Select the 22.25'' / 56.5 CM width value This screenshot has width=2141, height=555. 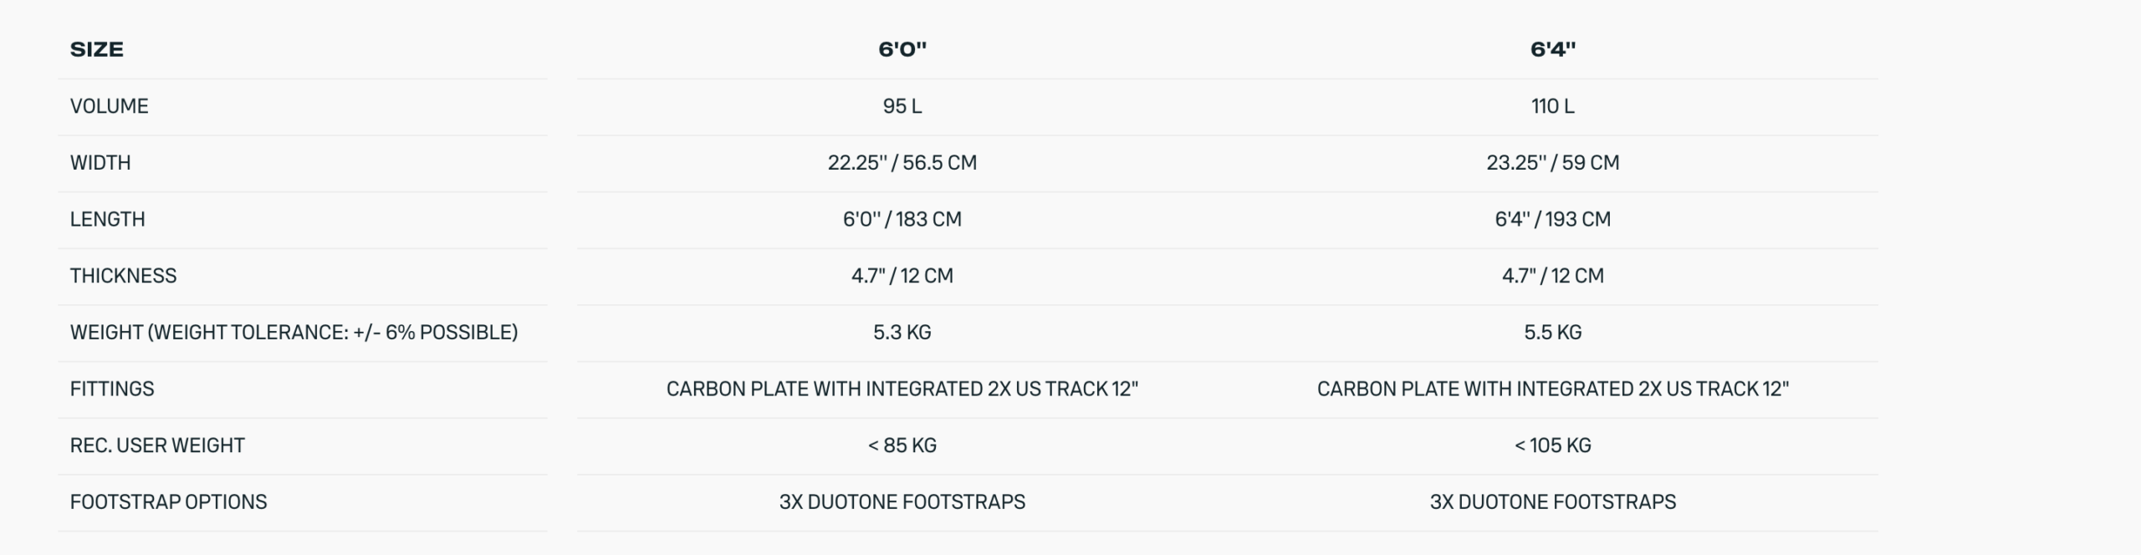(x=902, y=163)
